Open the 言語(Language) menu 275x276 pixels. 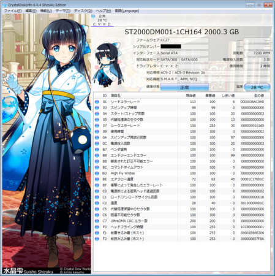point(127,11)
